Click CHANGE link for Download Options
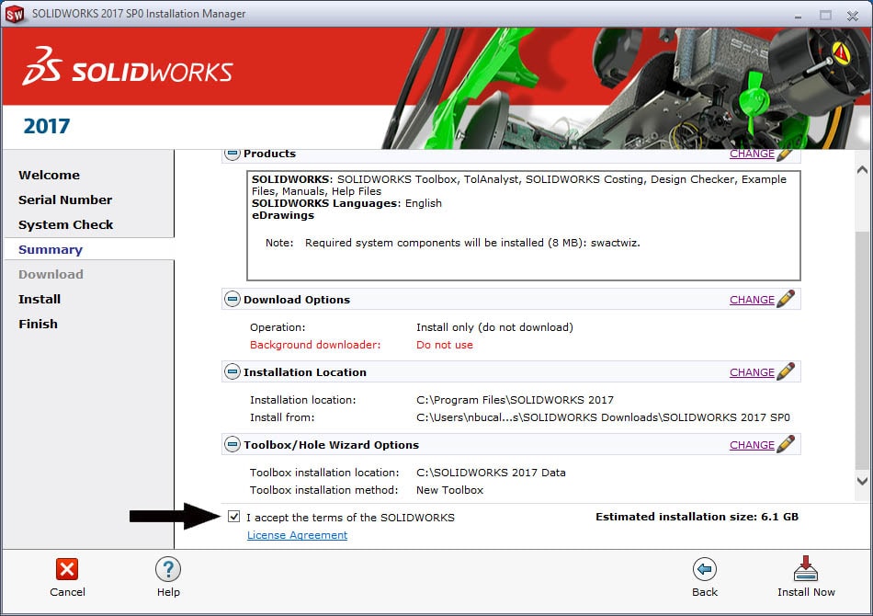 click(752, 300)
